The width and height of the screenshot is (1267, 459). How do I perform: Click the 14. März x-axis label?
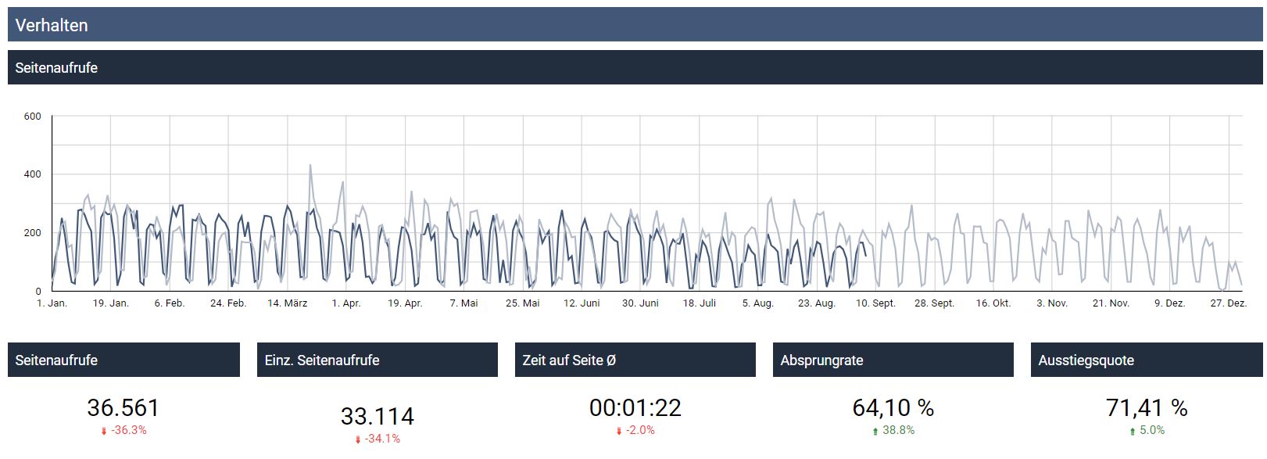tap(288, 303)
